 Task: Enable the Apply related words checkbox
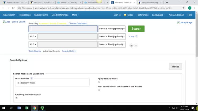point(99,82)
